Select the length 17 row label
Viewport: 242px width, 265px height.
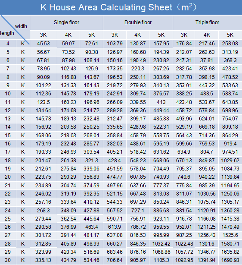point(8,152)
